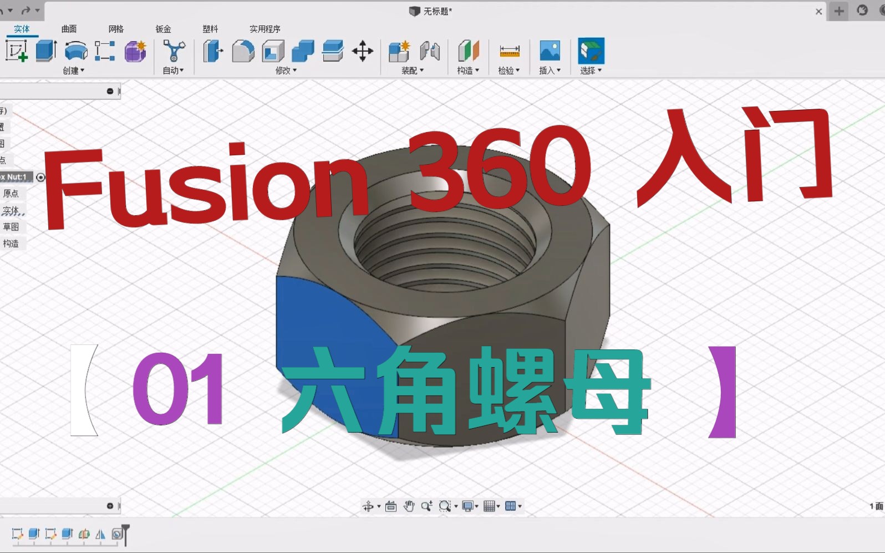Select the Combine bodies tool
This screenshot has width=885, height=553.
[303, 51]
